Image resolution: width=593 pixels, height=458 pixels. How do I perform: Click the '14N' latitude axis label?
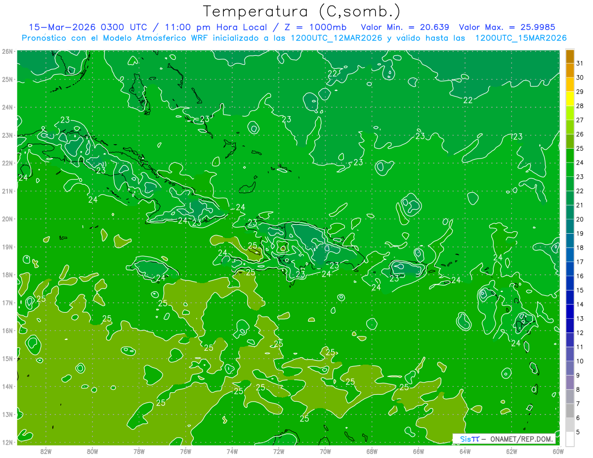7,386
